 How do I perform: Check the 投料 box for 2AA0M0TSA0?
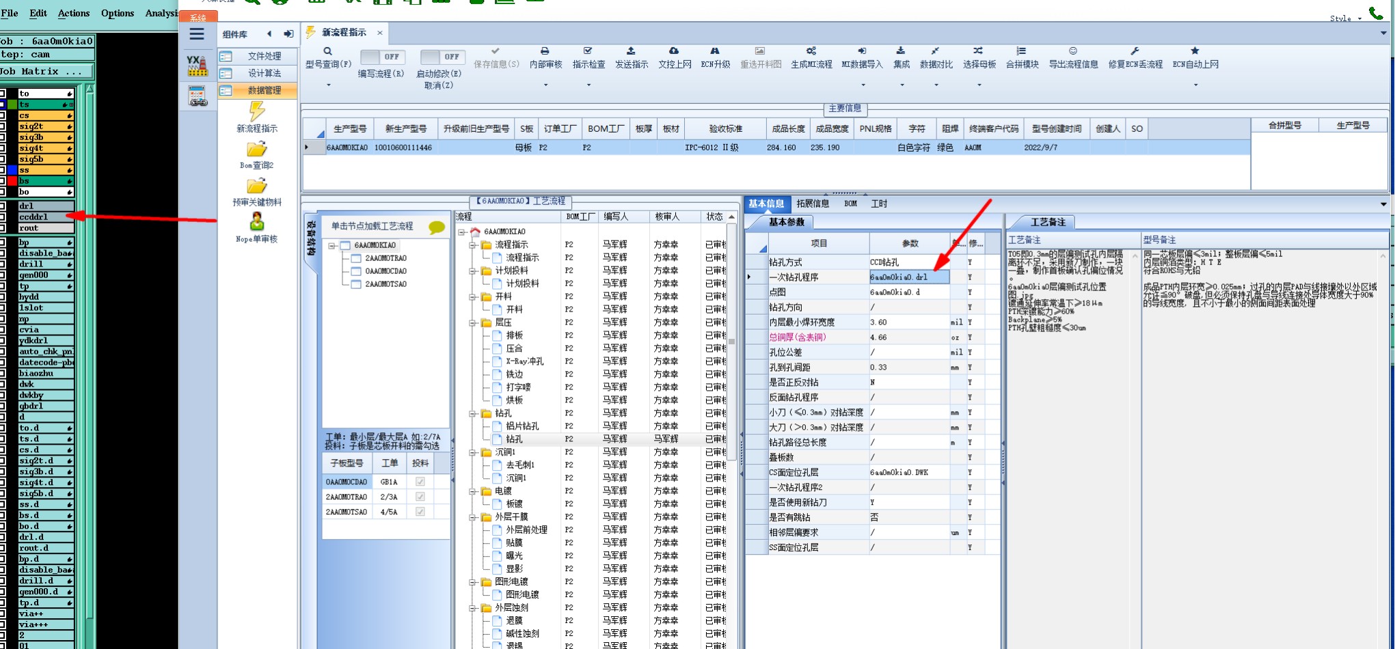coord(420,512)
